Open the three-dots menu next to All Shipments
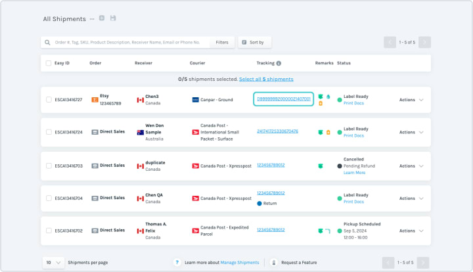 click(92, 18)
